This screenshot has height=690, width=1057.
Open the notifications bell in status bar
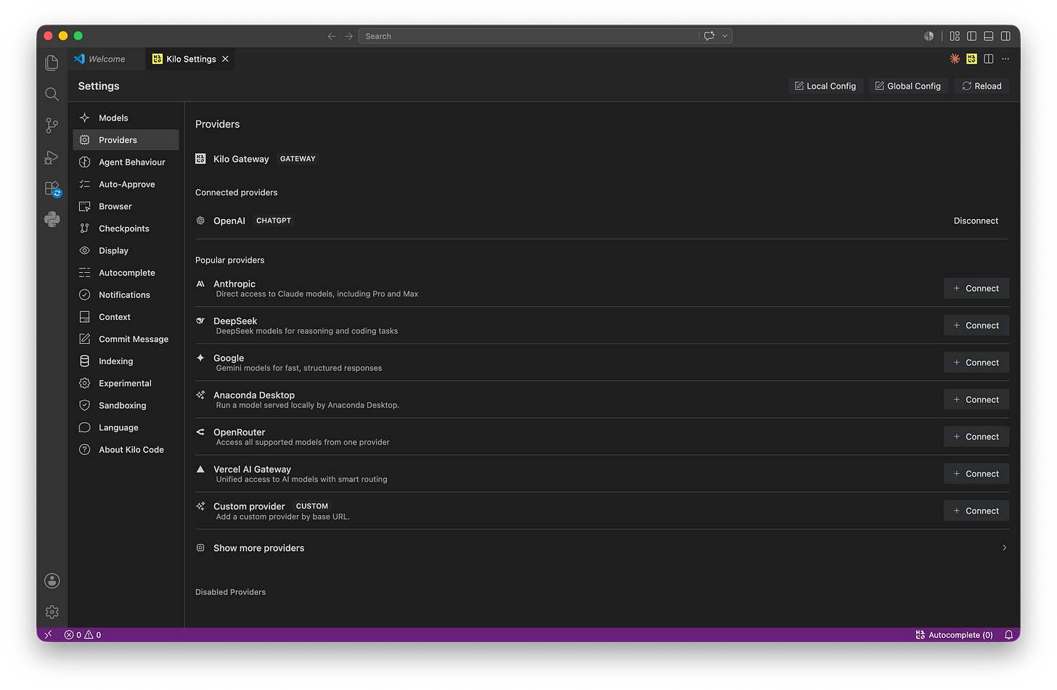(1008, 635)
